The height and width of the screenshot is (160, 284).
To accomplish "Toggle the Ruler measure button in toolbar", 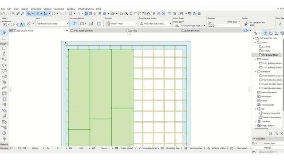I will 45,14.
